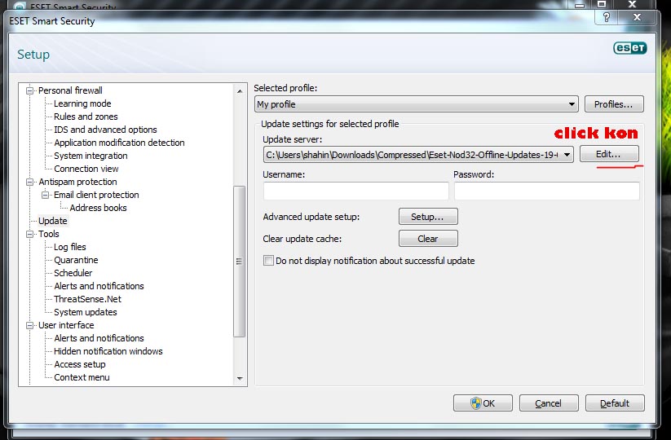Select Tools tree label
Screen dimensions: 671x440
coord(48,234)
